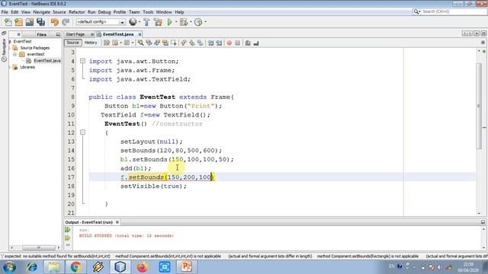Image resolution: width=488 pixels, height=274 pixels.
Task: Click the Build Project hammer icon
Action: point(146,22)
